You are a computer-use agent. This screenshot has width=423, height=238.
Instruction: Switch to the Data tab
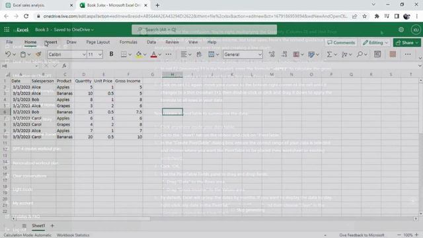[x=151, y=42]
